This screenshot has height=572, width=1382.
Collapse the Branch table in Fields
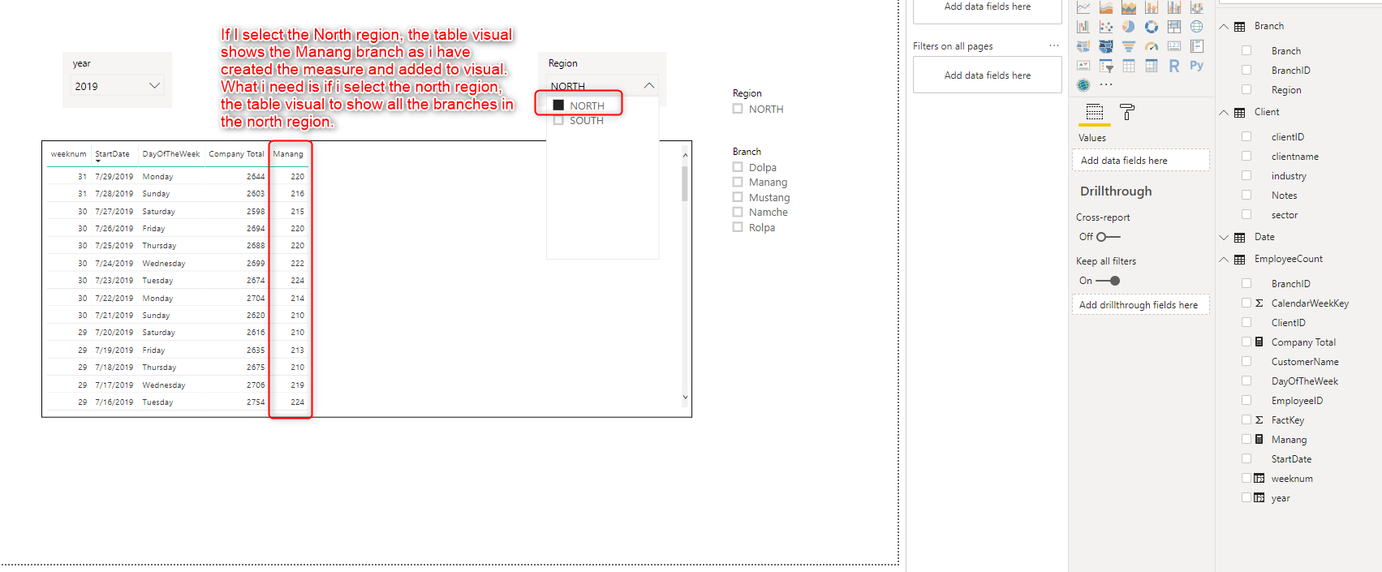click(x=1224, y=27)
